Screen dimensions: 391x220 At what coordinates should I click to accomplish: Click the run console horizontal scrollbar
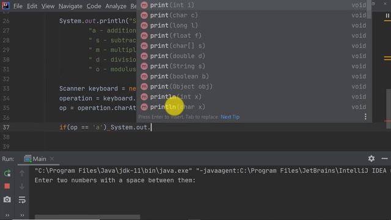[87, 217]
